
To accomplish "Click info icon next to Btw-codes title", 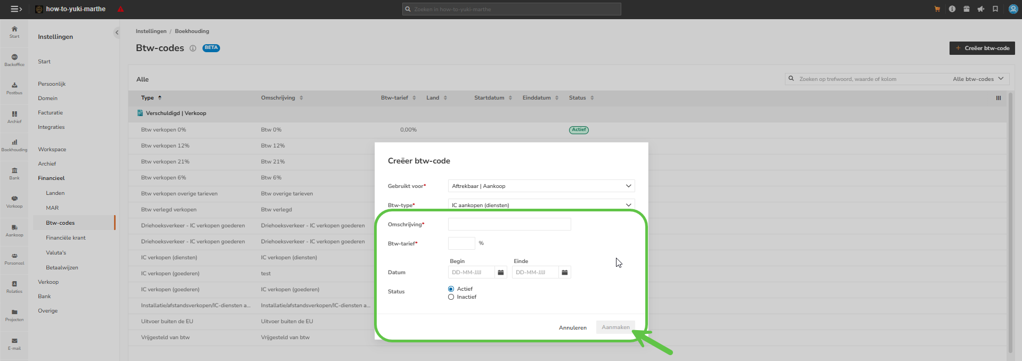I will (x=193, y=48).
